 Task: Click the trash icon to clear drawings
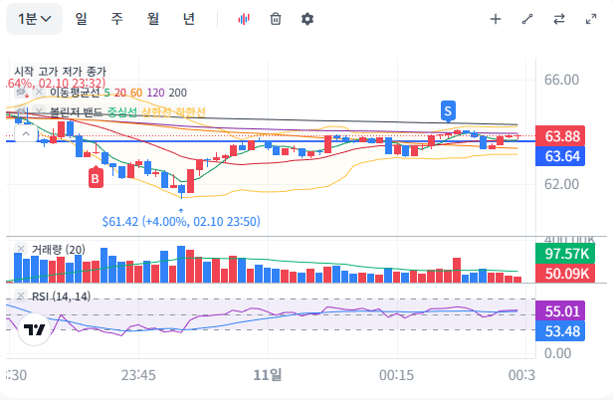click(276, 19)
